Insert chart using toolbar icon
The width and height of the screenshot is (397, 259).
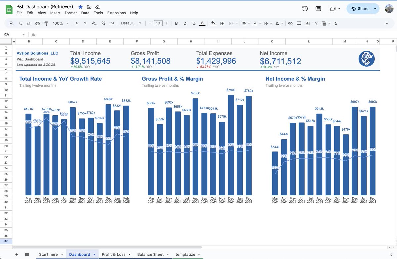click(x=308, y=23)
